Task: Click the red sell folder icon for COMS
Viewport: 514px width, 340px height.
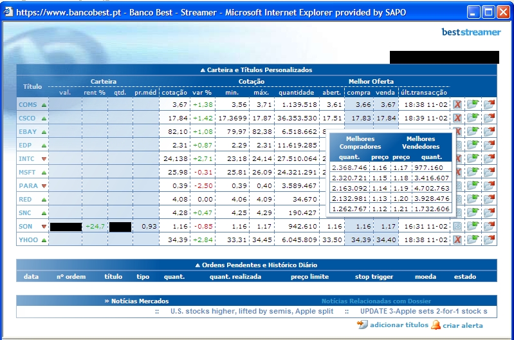Action: click(x=489, y=104)
